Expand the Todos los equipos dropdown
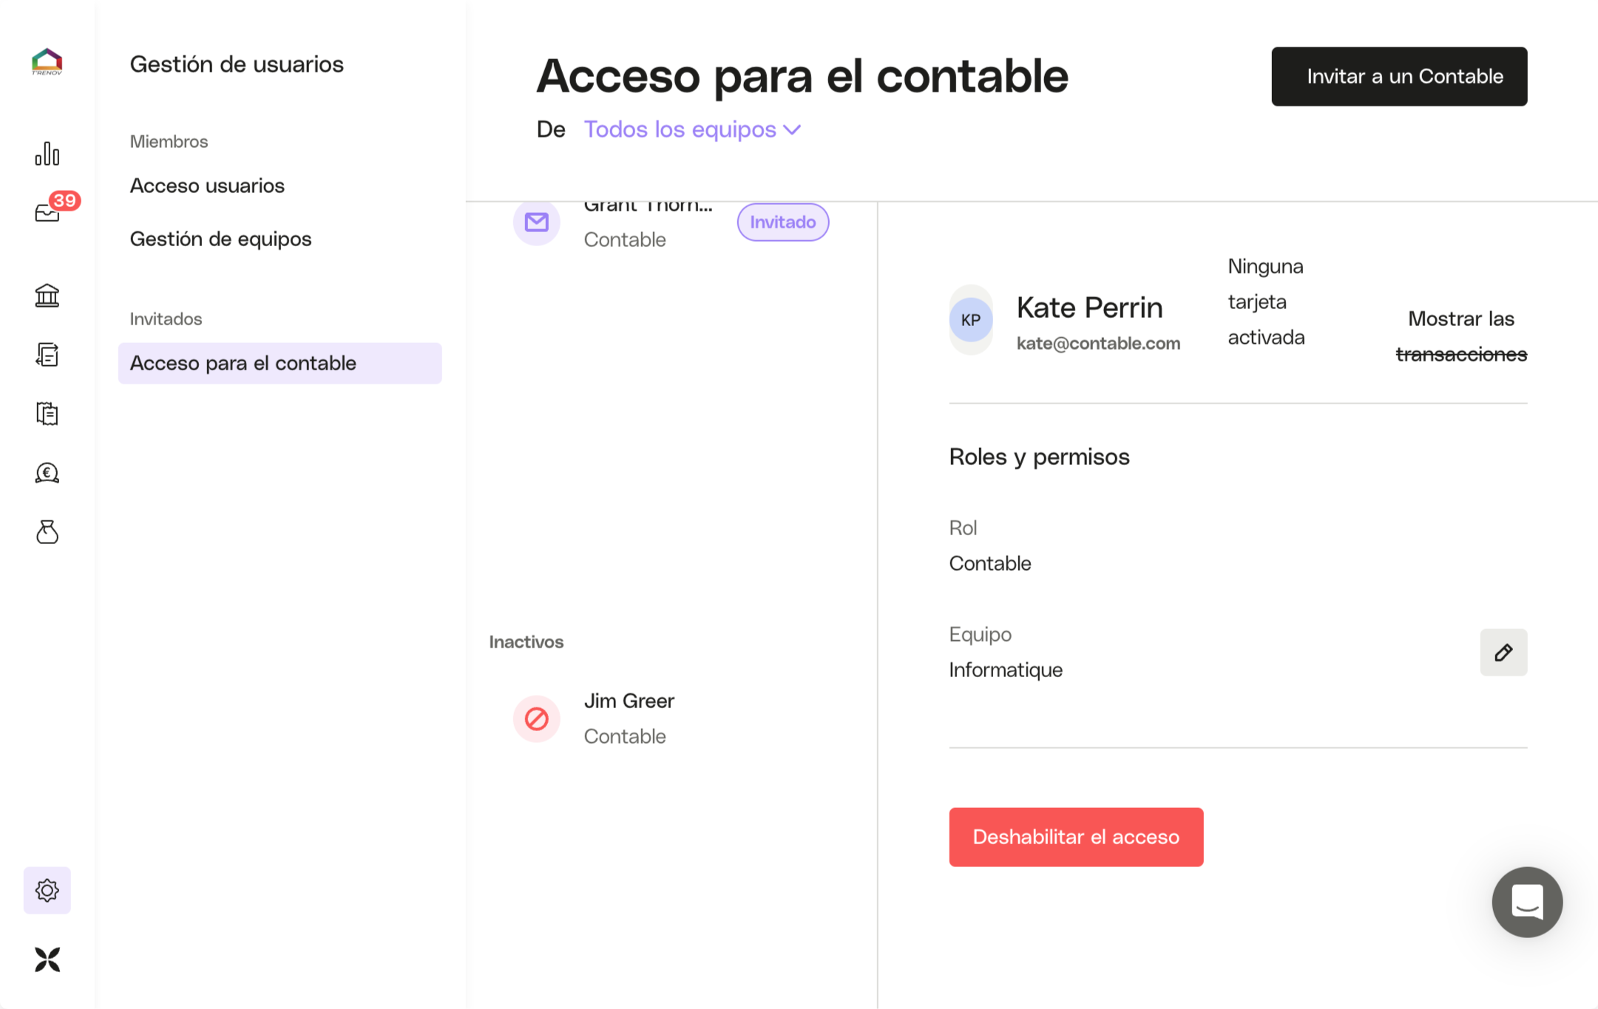The width and height of the screenshot is (1598, 1009). point(692,129)
